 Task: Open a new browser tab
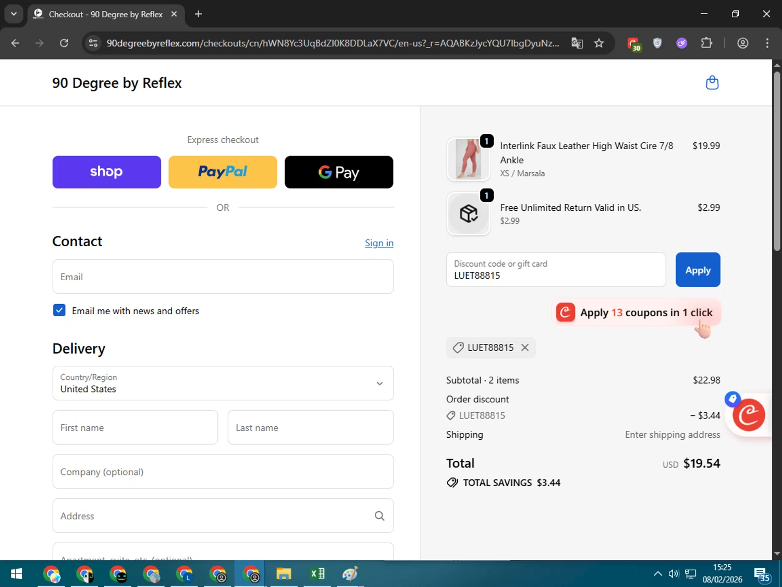(198, 14)
